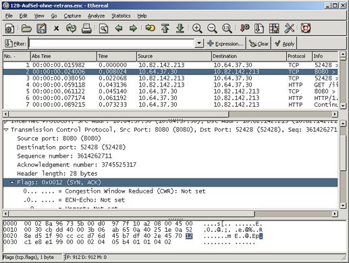Click the Clear filter button
Image resolution: width=349 pixels, height=263 pixels.
[x=259, y=43]
